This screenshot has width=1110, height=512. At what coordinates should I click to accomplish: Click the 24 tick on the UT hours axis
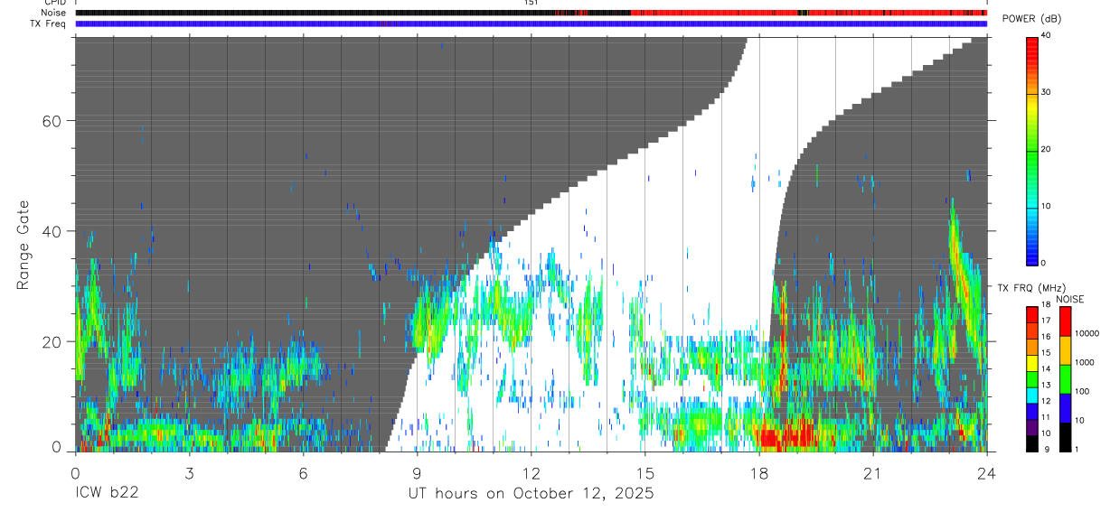[x=986, y=472]
